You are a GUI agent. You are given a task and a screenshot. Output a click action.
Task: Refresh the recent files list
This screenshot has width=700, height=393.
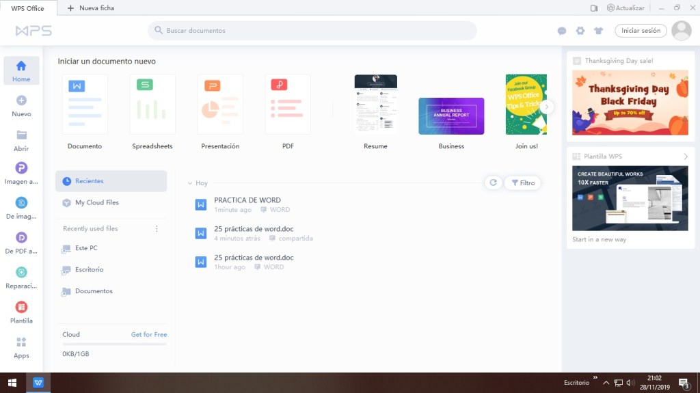click(492, 182)
